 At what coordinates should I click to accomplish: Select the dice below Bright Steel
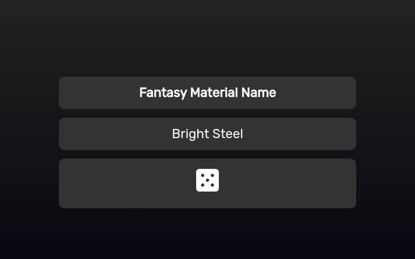[x=207, y=180]
